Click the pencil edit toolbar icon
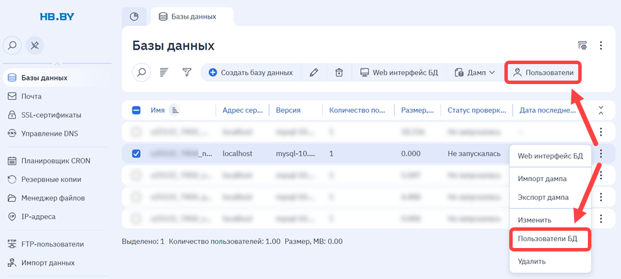This screenshot has height=279, width=621. [x=314, y=73]
